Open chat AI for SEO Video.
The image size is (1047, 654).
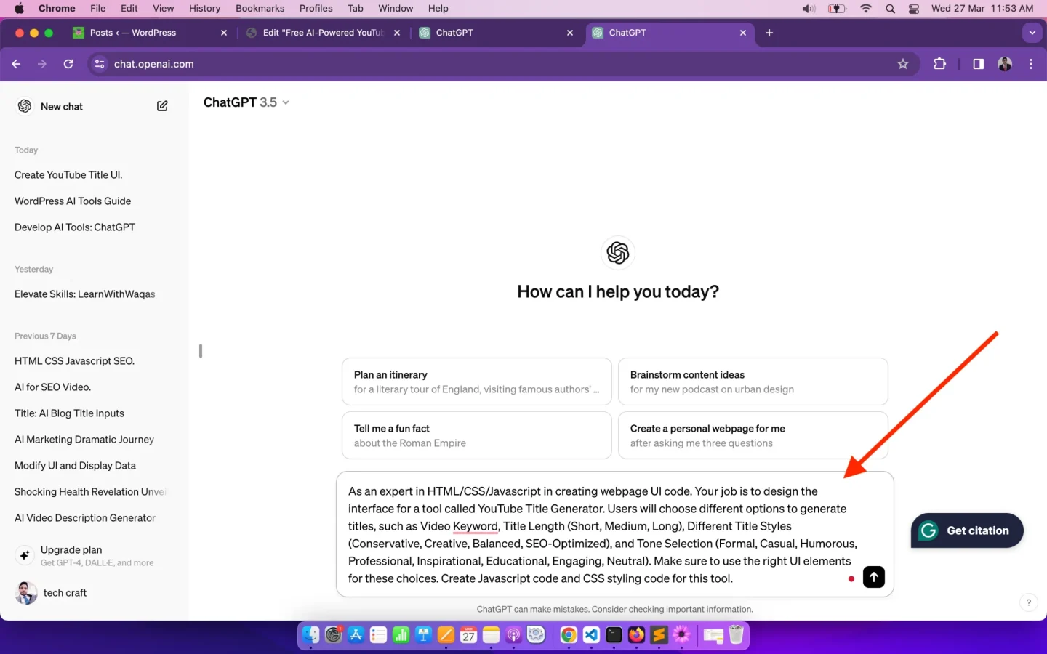coord(52,387)
